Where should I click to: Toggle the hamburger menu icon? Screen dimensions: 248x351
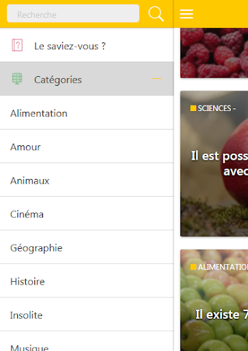click(x=187, y=14)
